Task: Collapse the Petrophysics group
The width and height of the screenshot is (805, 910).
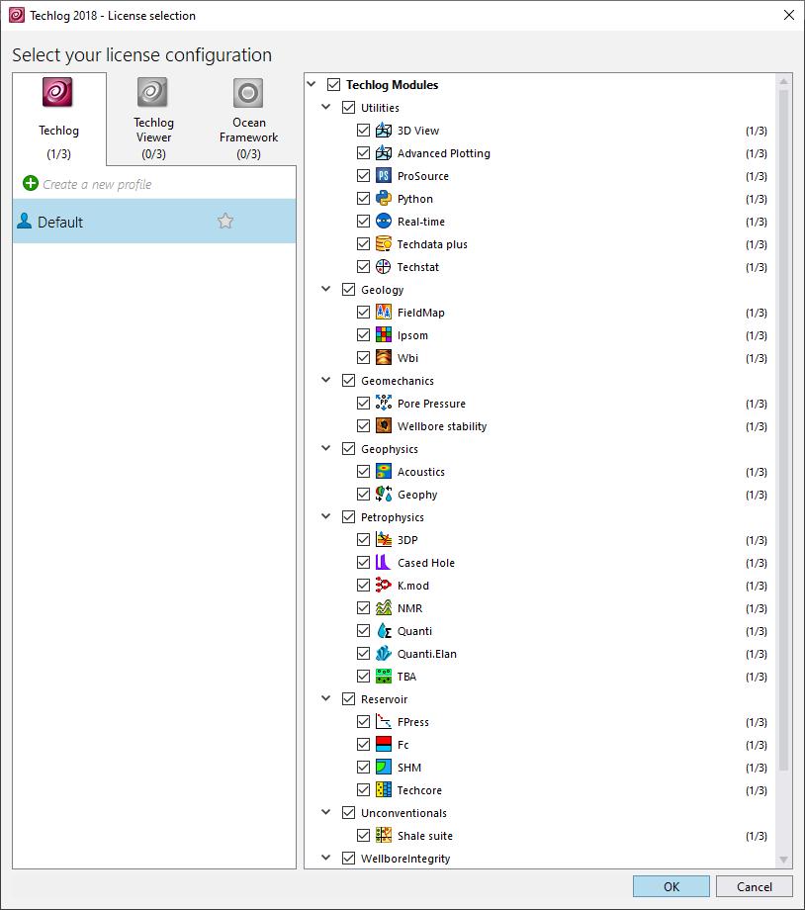Action: coord(326,516)
